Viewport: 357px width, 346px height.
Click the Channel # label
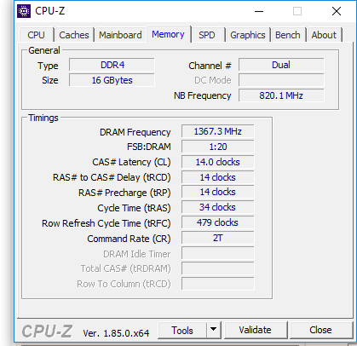coord(210,66)
